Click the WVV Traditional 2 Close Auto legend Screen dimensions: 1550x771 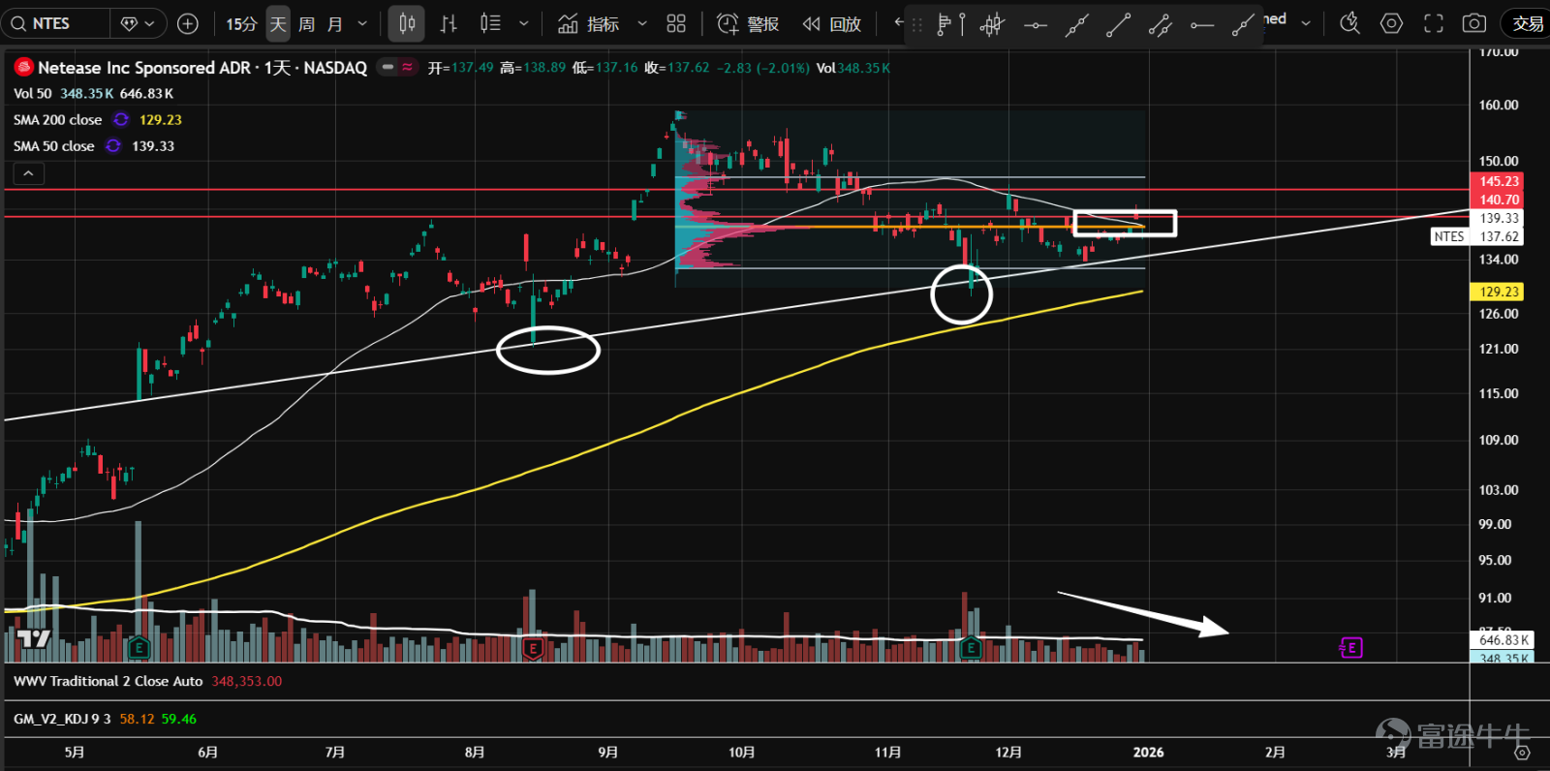(x=108, y=682)
